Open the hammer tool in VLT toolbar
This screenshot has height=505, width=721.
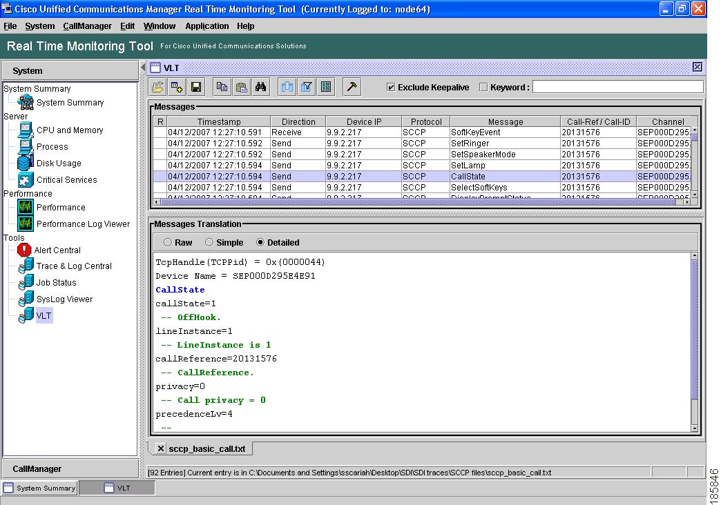tap(352, 86)
